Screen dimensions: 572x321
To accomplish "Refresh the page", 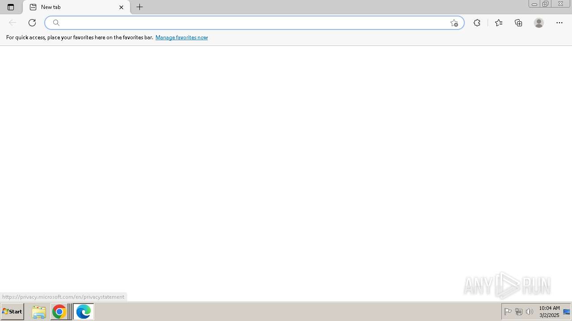I will [x=32, y=23].
